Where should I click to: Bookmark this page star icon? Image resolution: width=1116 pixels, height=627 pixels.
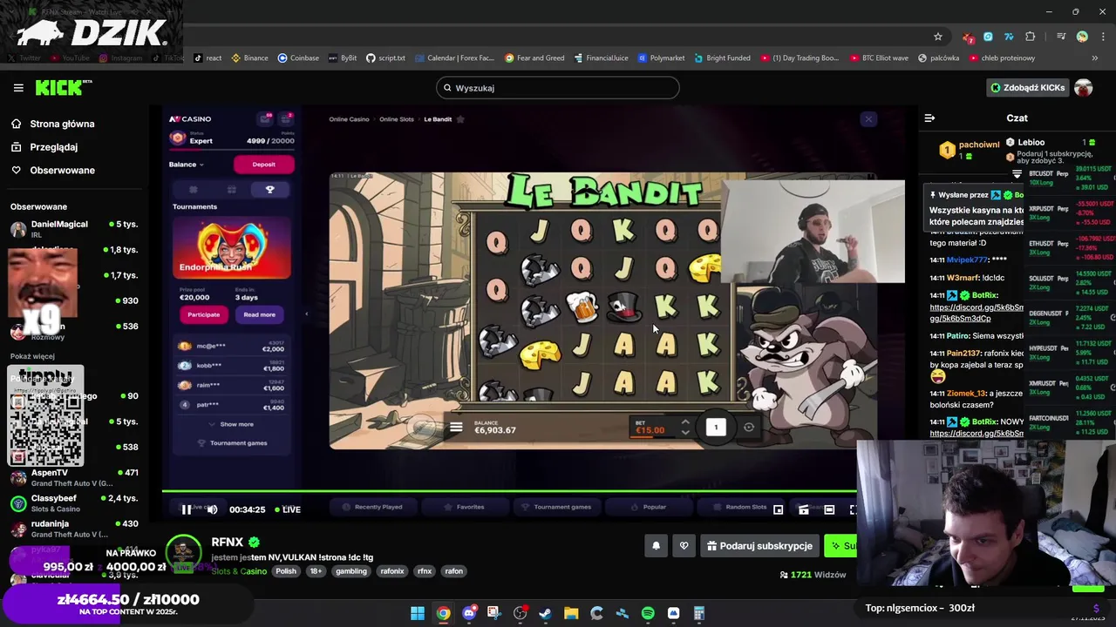click(x=938, y=37)
